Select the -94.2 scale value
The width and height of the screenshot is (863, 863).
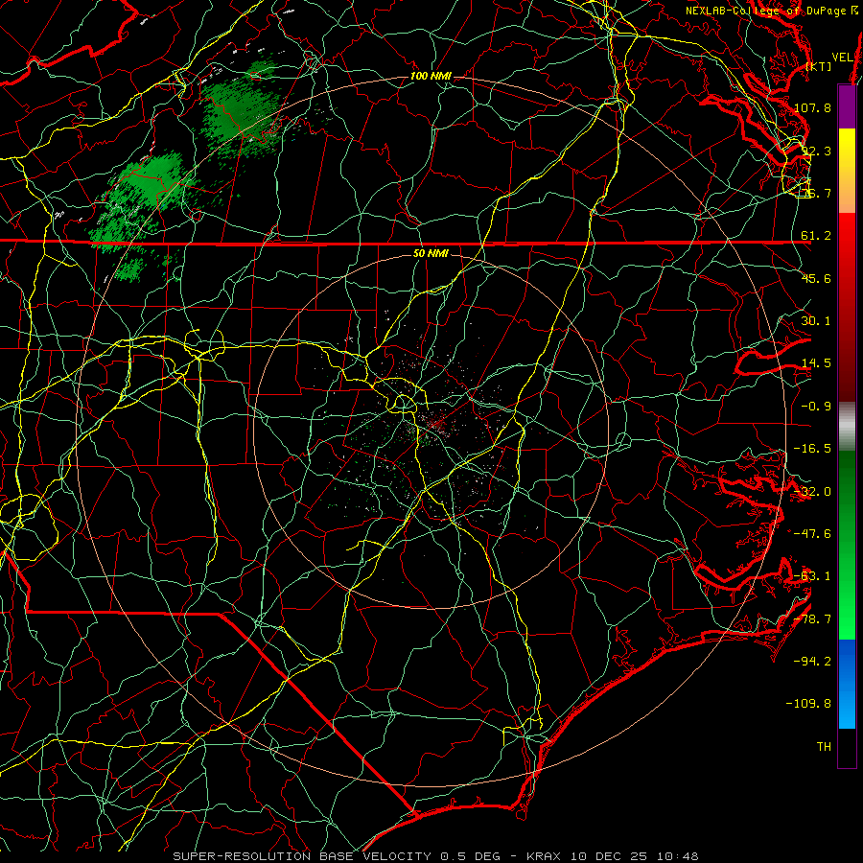pos(812,661)
